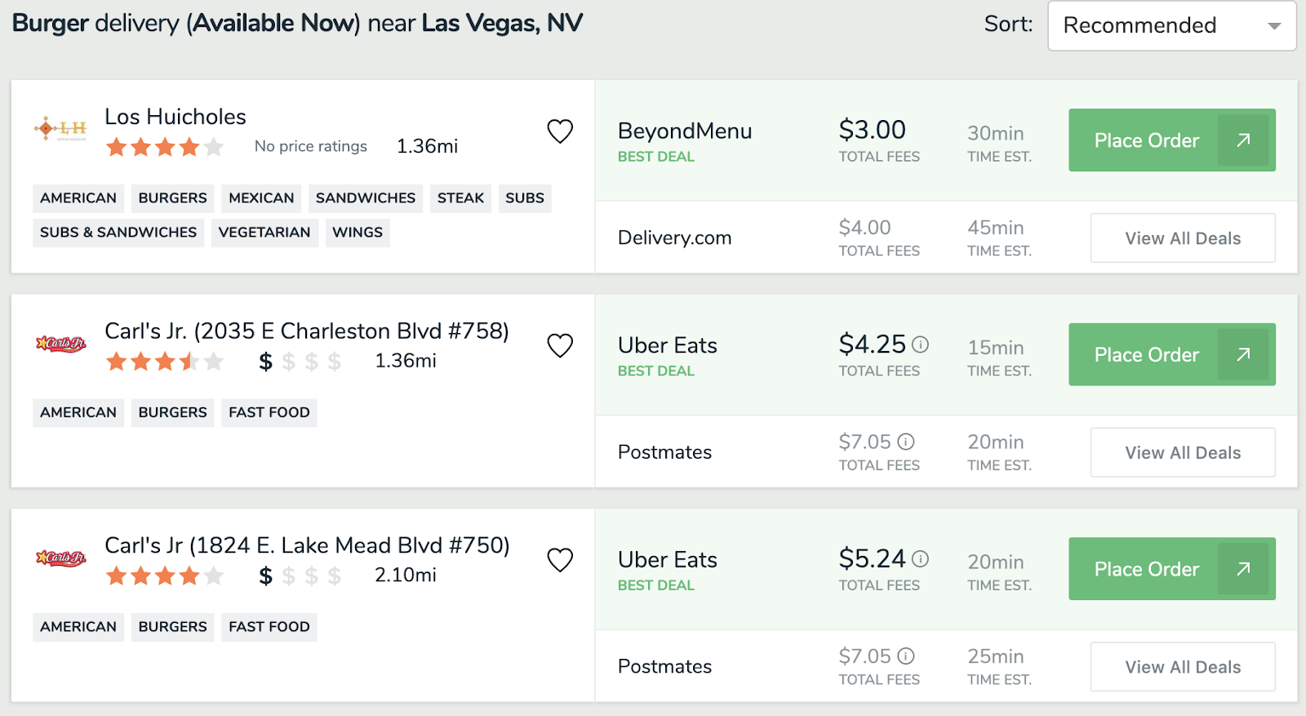Save Carl's Jr Lake Mead Blvd to favorites
The height and width of the screenshot is (716, 1306).
pos(560,560)
